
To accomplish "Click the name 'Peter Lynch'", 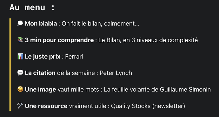I will (116, 73).
